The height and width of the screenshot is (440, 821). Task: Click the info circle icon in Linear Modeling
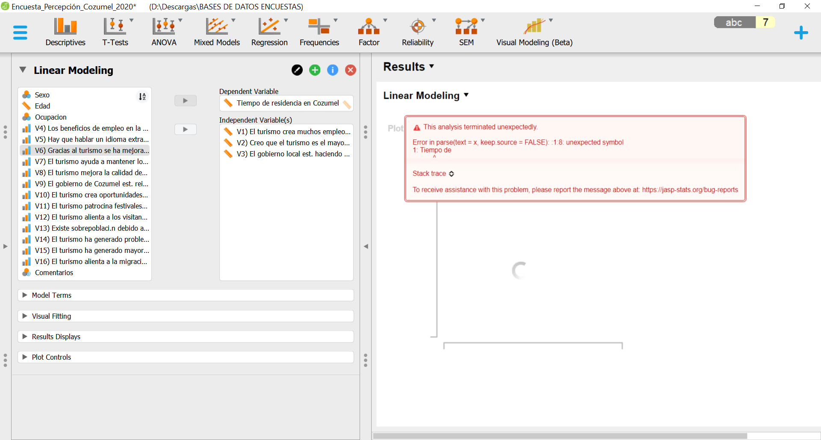coord(333,70)
